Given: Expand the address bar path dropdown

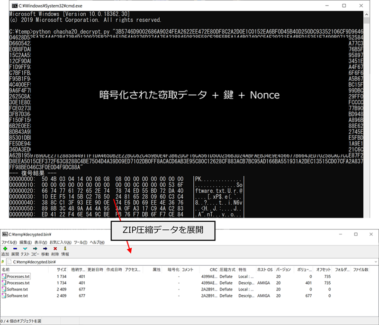Looking at the screenshot, I should 376,262.
